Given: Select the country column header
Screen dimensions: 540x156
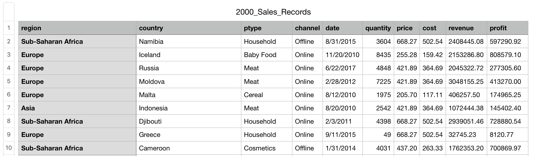Looking at the screenshot, I should click(188, 28).
